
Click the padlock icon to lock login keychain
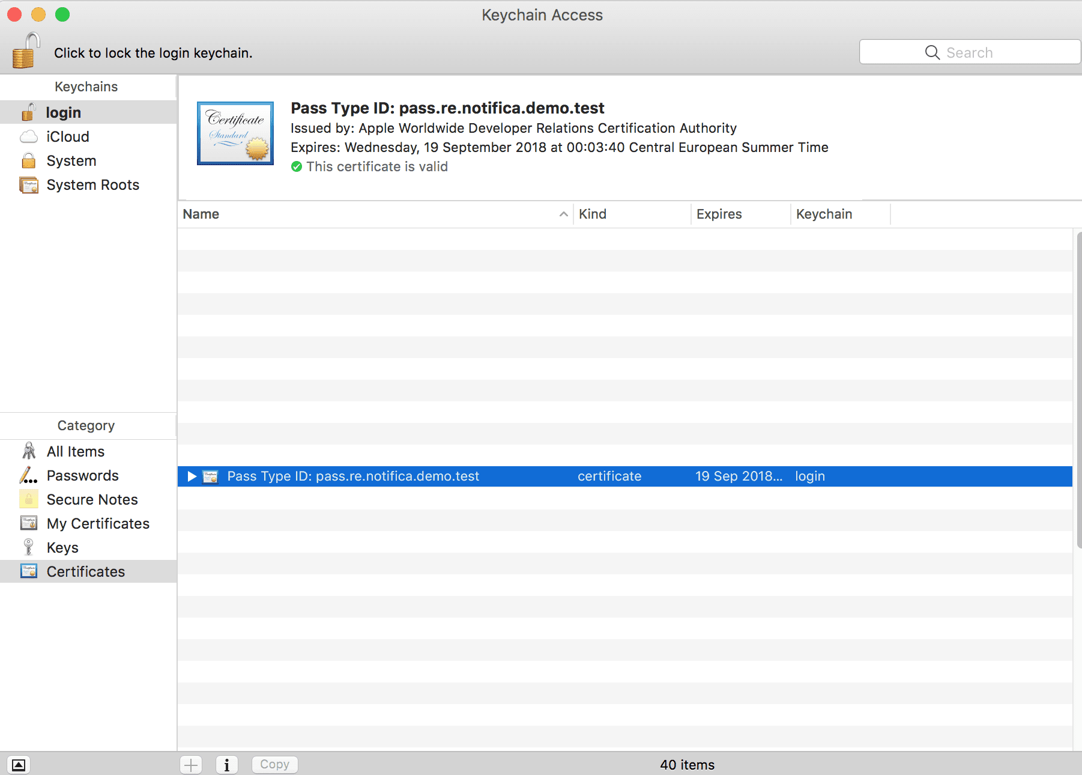(x=26, y=50)
